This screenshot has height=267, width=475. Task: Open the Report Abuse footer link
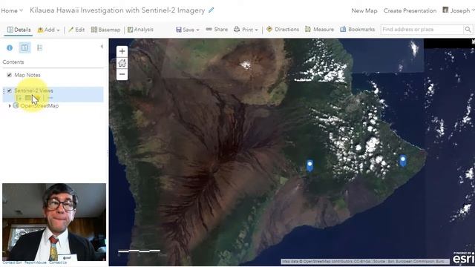pyautogui.click(x=36, y=263)
